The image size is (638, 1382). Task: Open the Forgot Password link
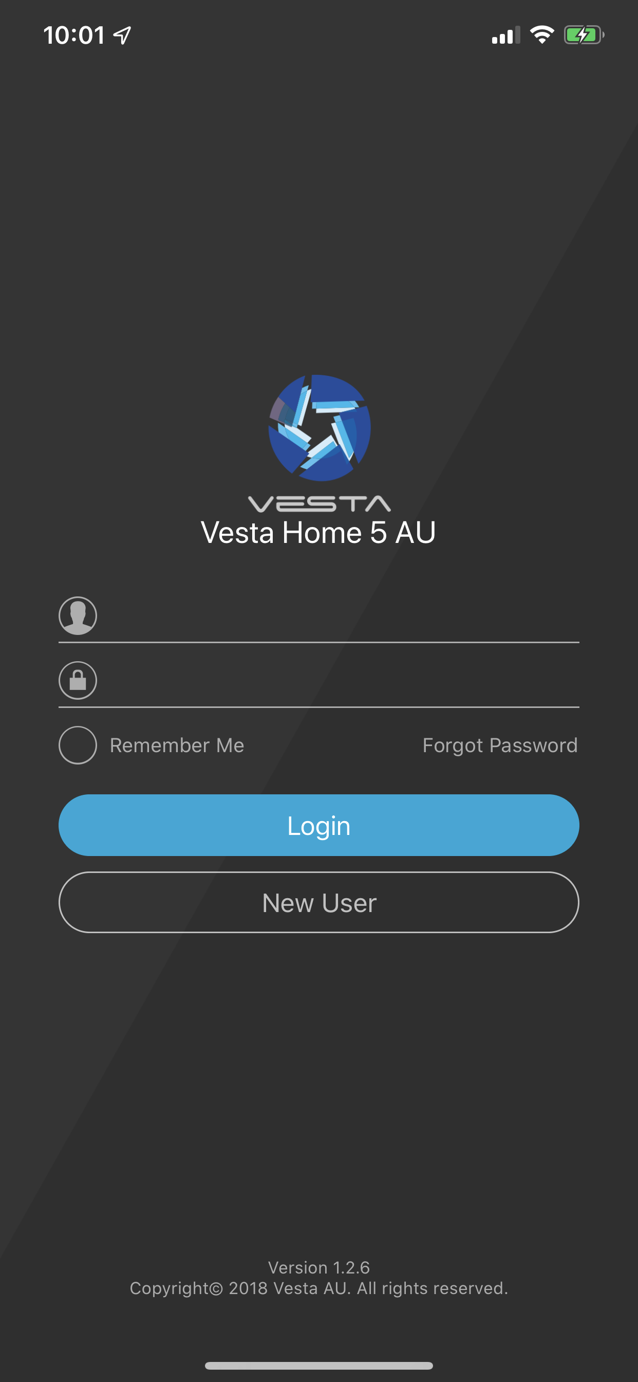click(500, 745)
